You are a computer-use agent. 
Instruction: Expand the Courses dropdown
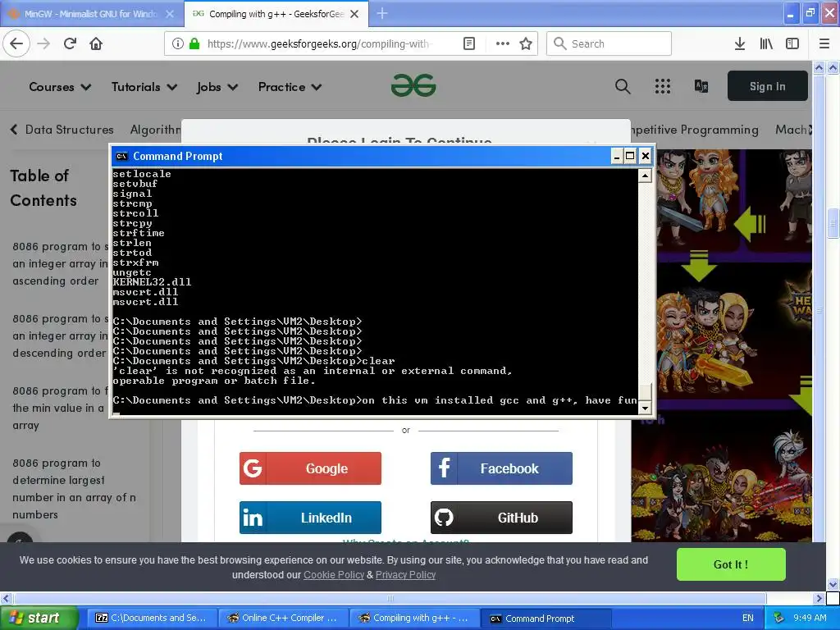pyautogui.click(x=60, y=87)
